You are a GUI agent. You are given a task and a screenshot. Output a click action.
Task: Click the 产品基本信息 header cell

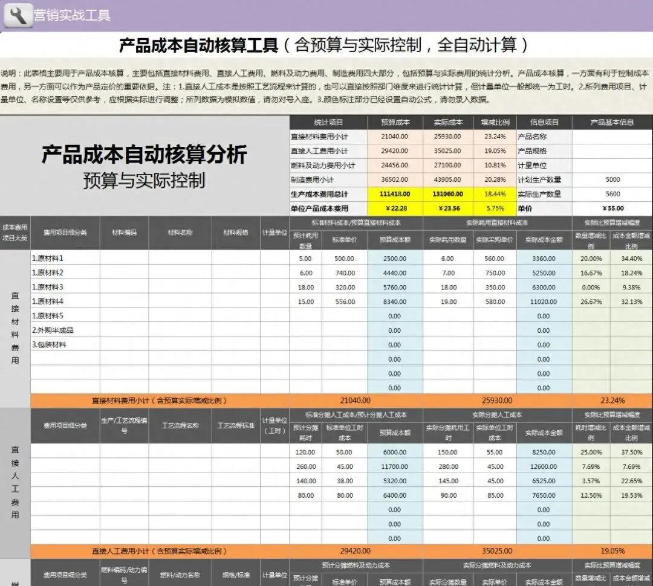(x=612, y=123)
